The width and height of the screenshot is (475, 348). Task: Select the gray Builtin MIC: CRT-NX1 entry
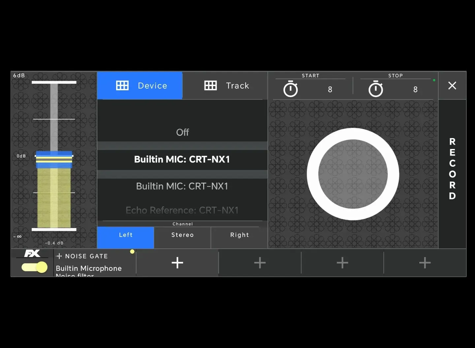coord(182,186)
